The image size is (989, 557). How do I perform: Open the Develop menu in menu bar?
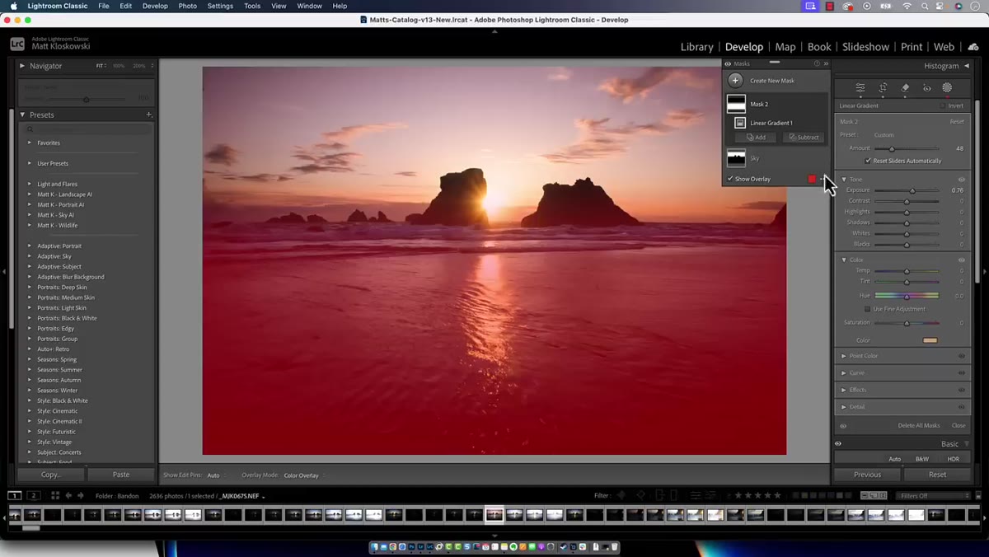click(155, 6)
